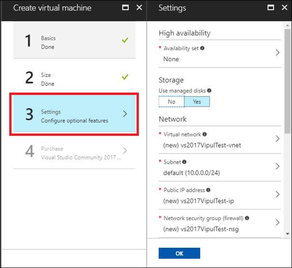Go to step 2 Size
The image size is (292, 268).
[74, 77]
